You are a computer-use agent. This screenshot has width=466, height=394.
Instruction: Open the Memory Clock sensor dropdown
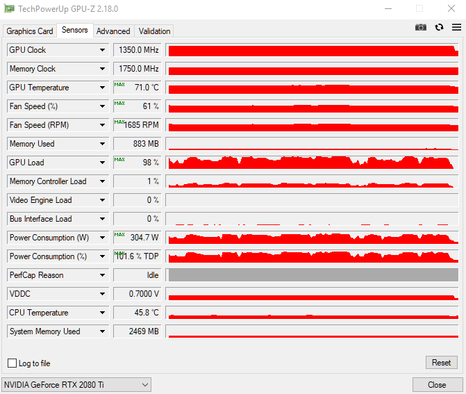pyautogui.click(x=58, y=69)
